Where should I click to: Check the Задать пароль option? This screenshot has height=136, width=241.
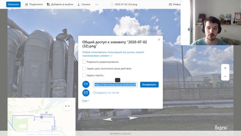pyautogui.click(x=84, y=75)
